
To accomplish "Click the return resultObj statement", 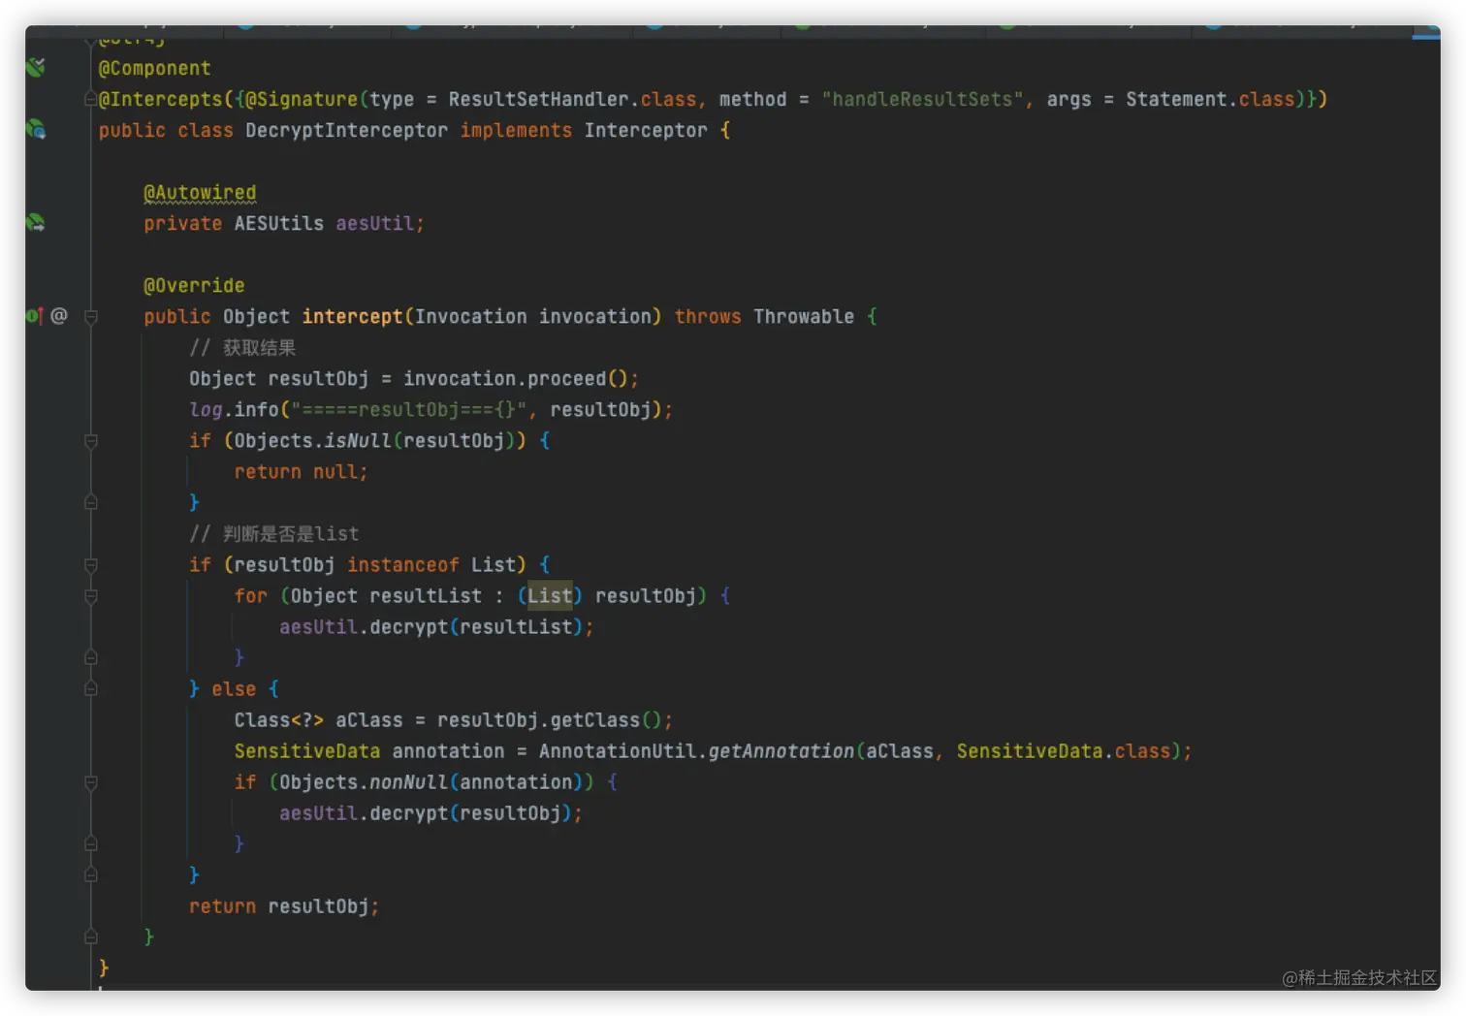I will click(x=284, y=905).
